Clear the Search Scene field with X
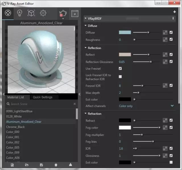Screen dimensions: 182x170 (x=75, y=104)
